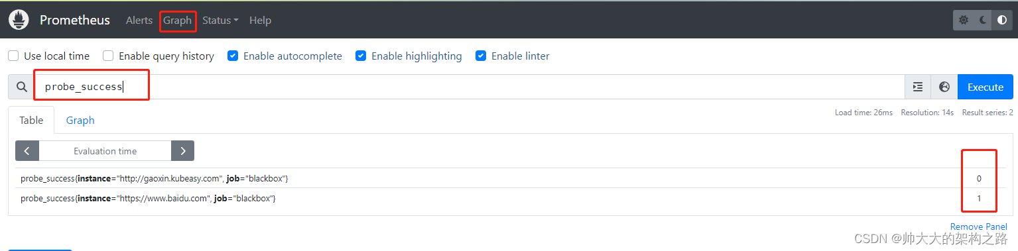
Task: Click the search magnifier icon
Action: (21, 87)
